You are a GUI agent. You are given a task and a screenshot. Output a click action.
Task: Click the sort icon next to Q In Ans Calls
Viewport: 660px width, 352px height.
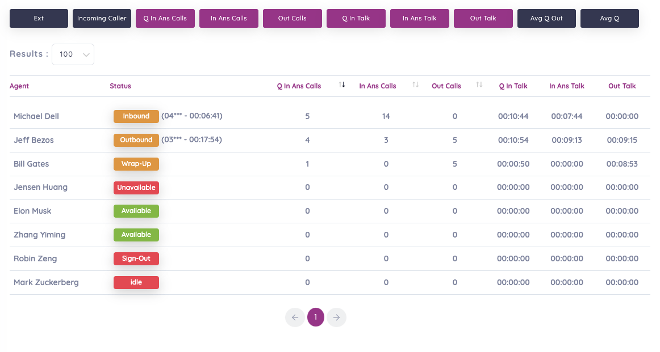pos(342,85)
